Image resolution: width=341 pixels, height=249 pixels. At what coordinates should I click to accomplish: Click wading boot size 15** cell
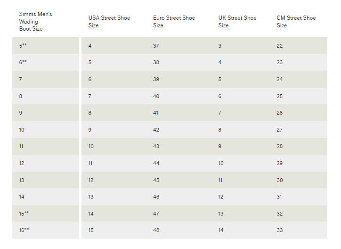[x=24, y=214]
